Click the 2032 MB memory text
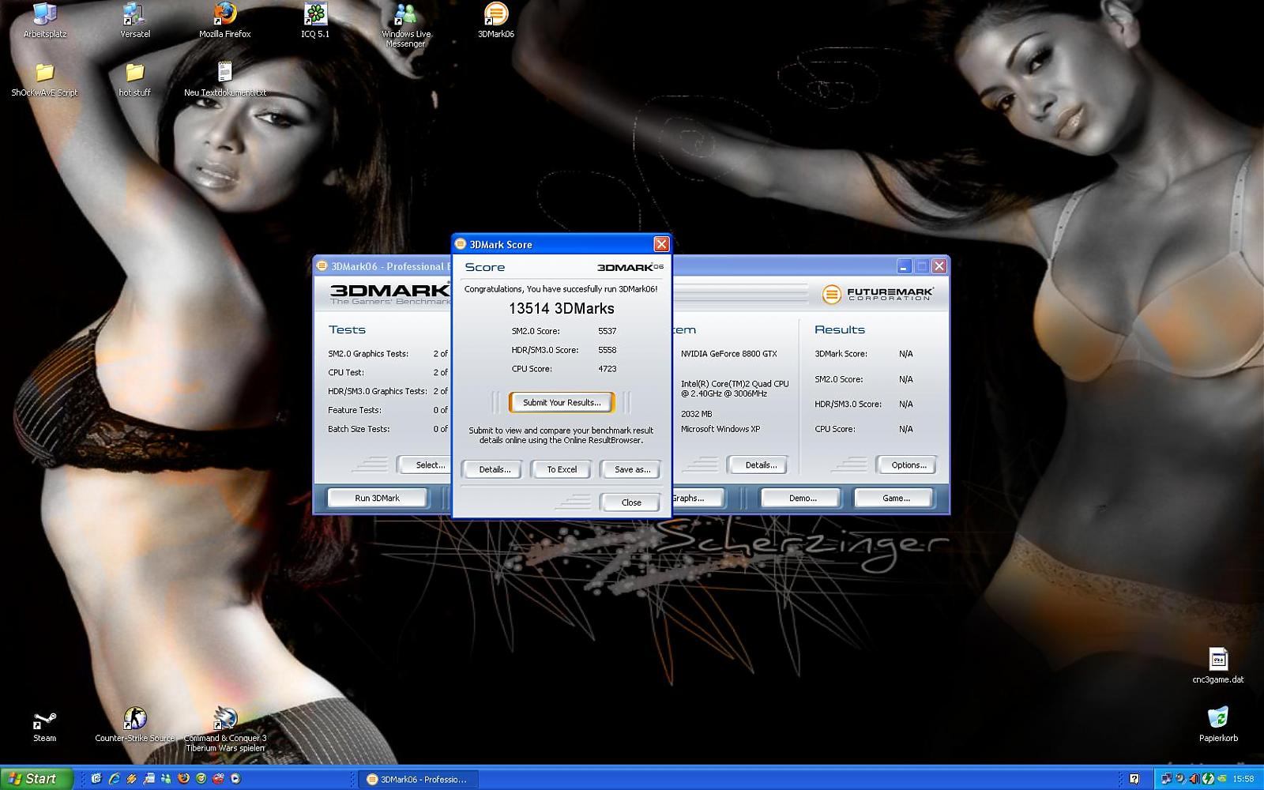Screen dimensions: 1264x790 coord(696,414)
